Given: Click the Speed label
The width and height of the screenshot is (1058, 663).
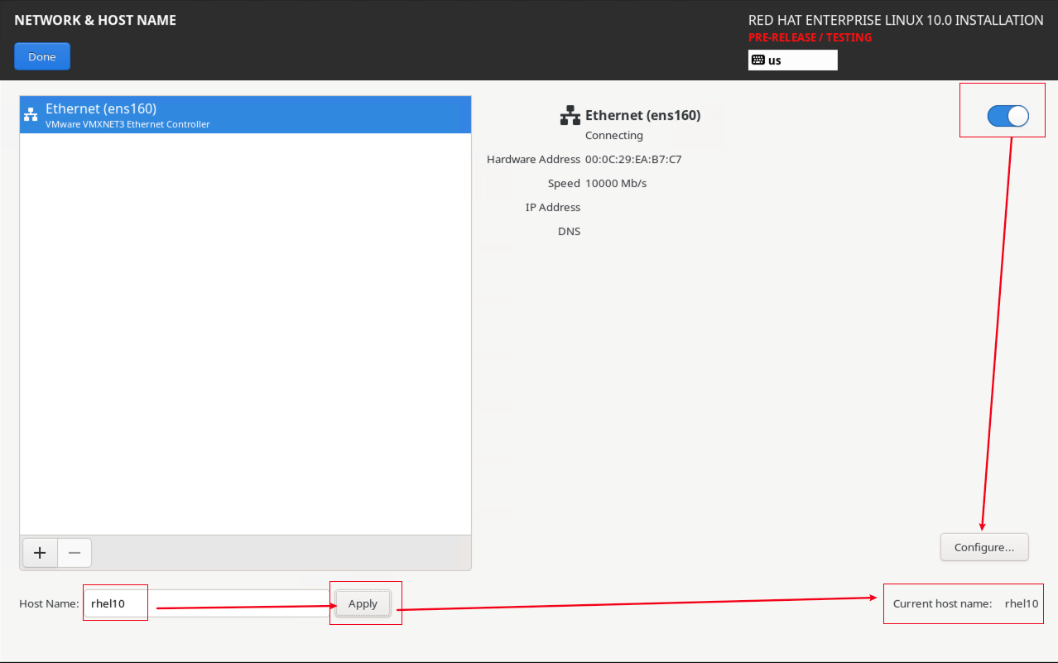Looking at the screenshot, I should click(565, 183).
